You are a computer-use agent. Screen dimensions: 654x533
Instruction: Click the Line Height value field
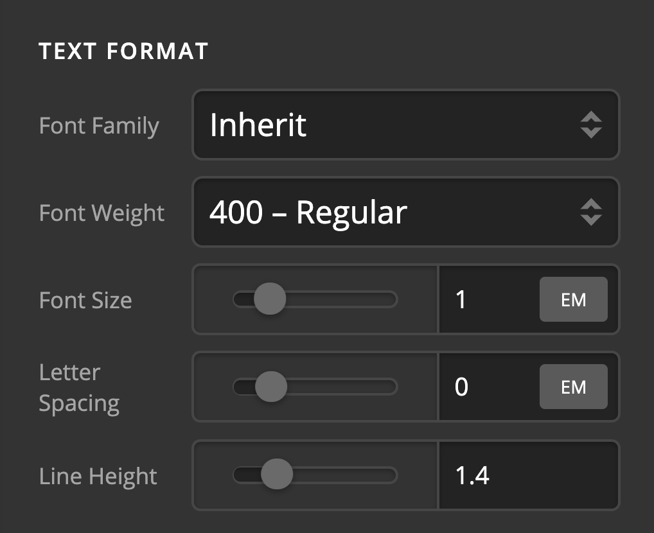click(x=527, y=475)
